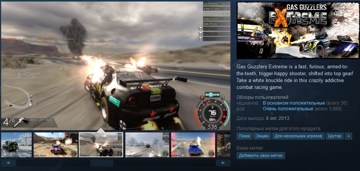Select the Экшен tag
Image resolution: width=360 pixels, height=171 pixels.
263,136
